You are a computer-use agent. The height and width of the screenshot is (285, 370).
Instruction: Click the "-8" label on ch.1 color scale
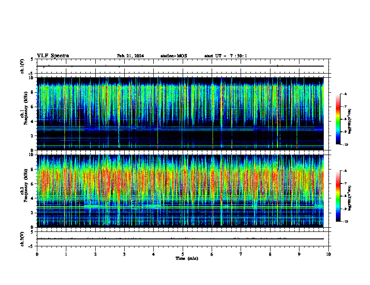pyautogui.click(x=345, y=119)
